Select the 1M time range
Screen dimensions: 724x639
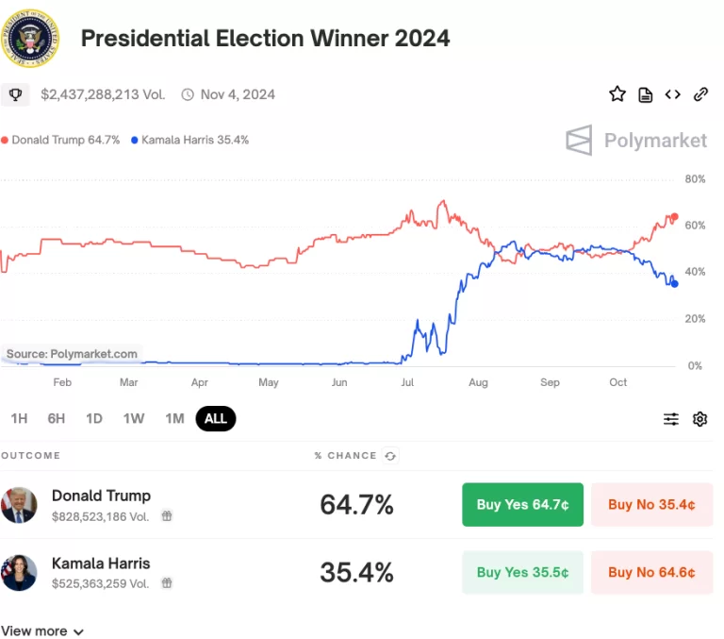click(174, 419)
